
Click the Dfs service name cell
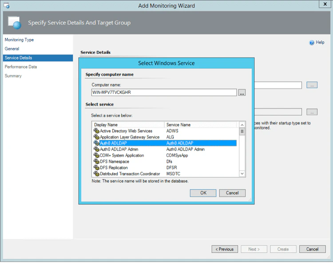[x=169, y=161]
